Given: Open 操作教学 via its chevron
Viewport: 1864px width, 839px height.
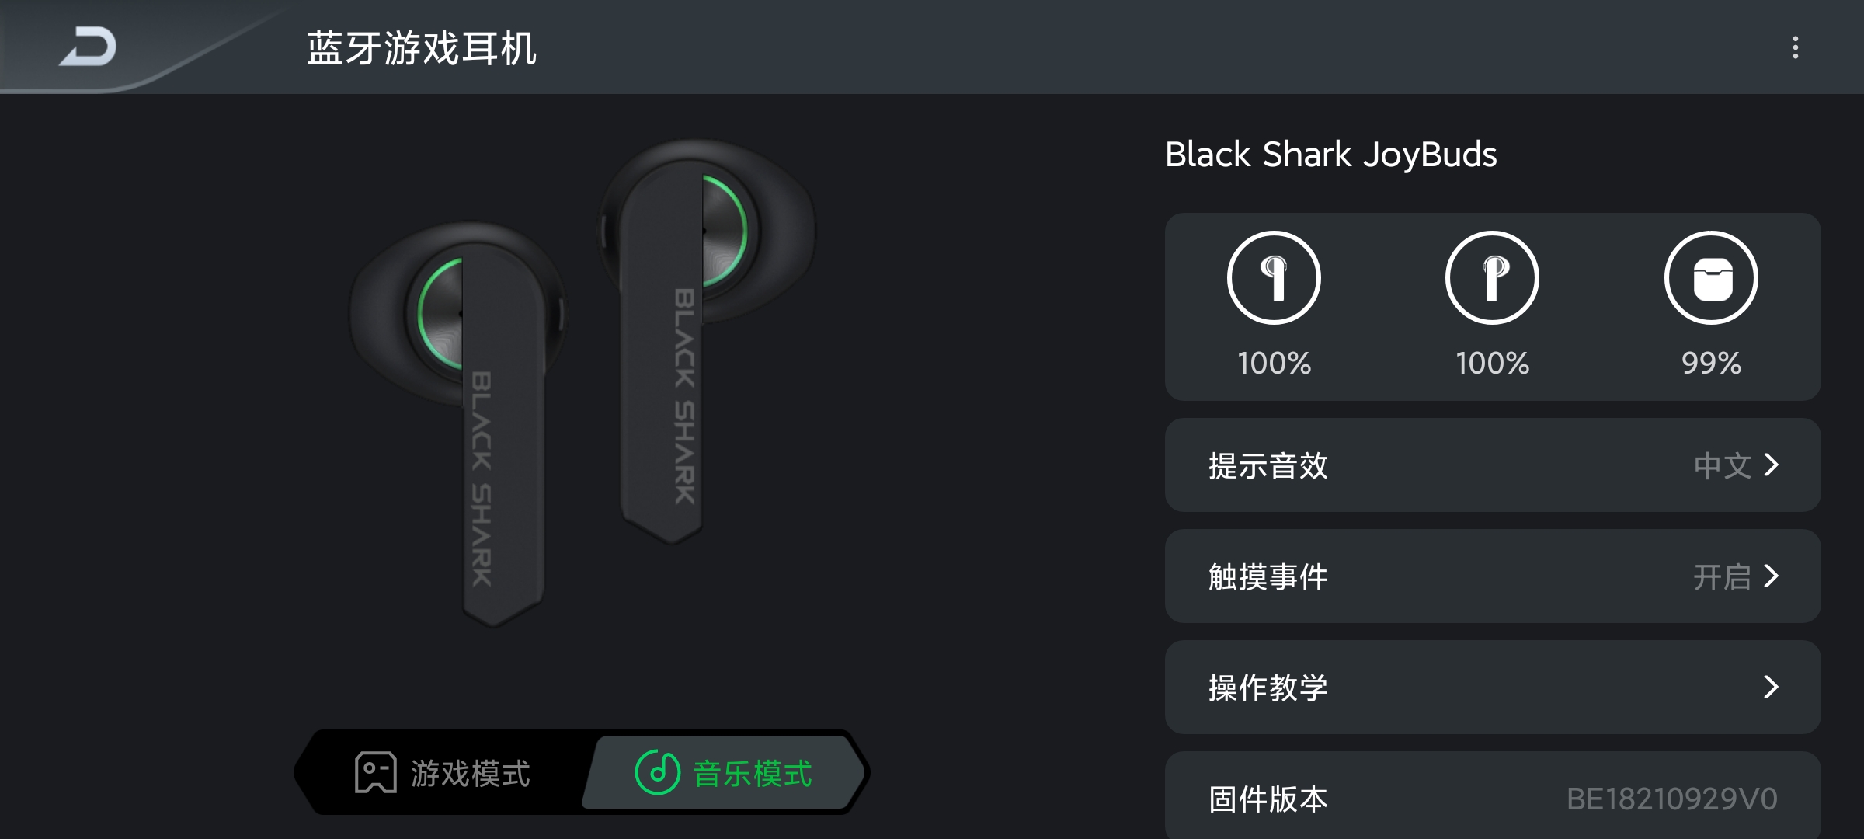Looking at the screenshot, I should [1772, 687].
